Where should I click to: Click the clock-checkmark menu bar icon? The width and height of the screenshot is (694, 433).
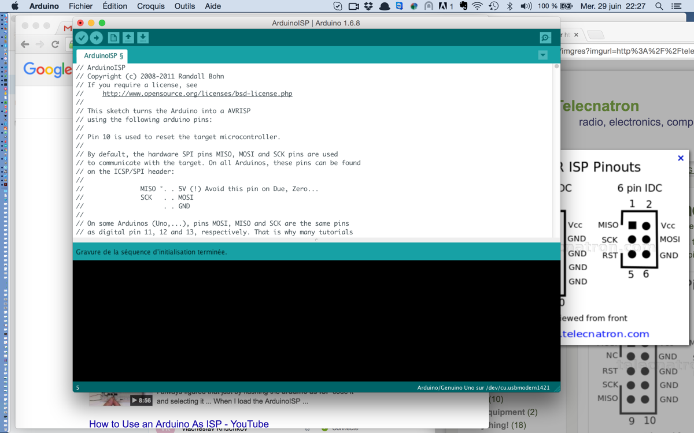(338, 6)
